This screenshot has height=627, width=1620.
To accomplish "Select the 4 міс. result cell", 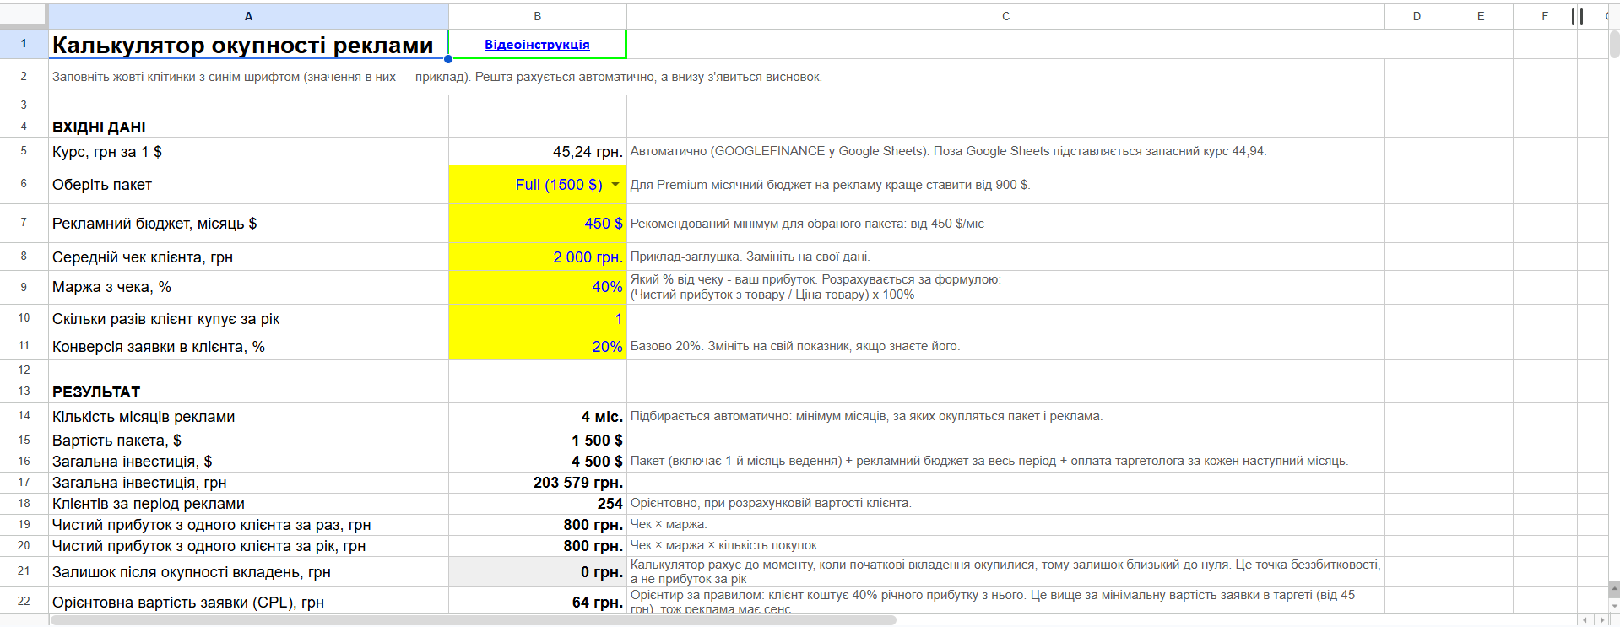I will pos(538,417).
